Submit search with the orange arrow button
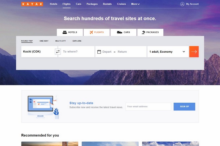The width and height of the screenshot is (220, 146). coord(194,52)
